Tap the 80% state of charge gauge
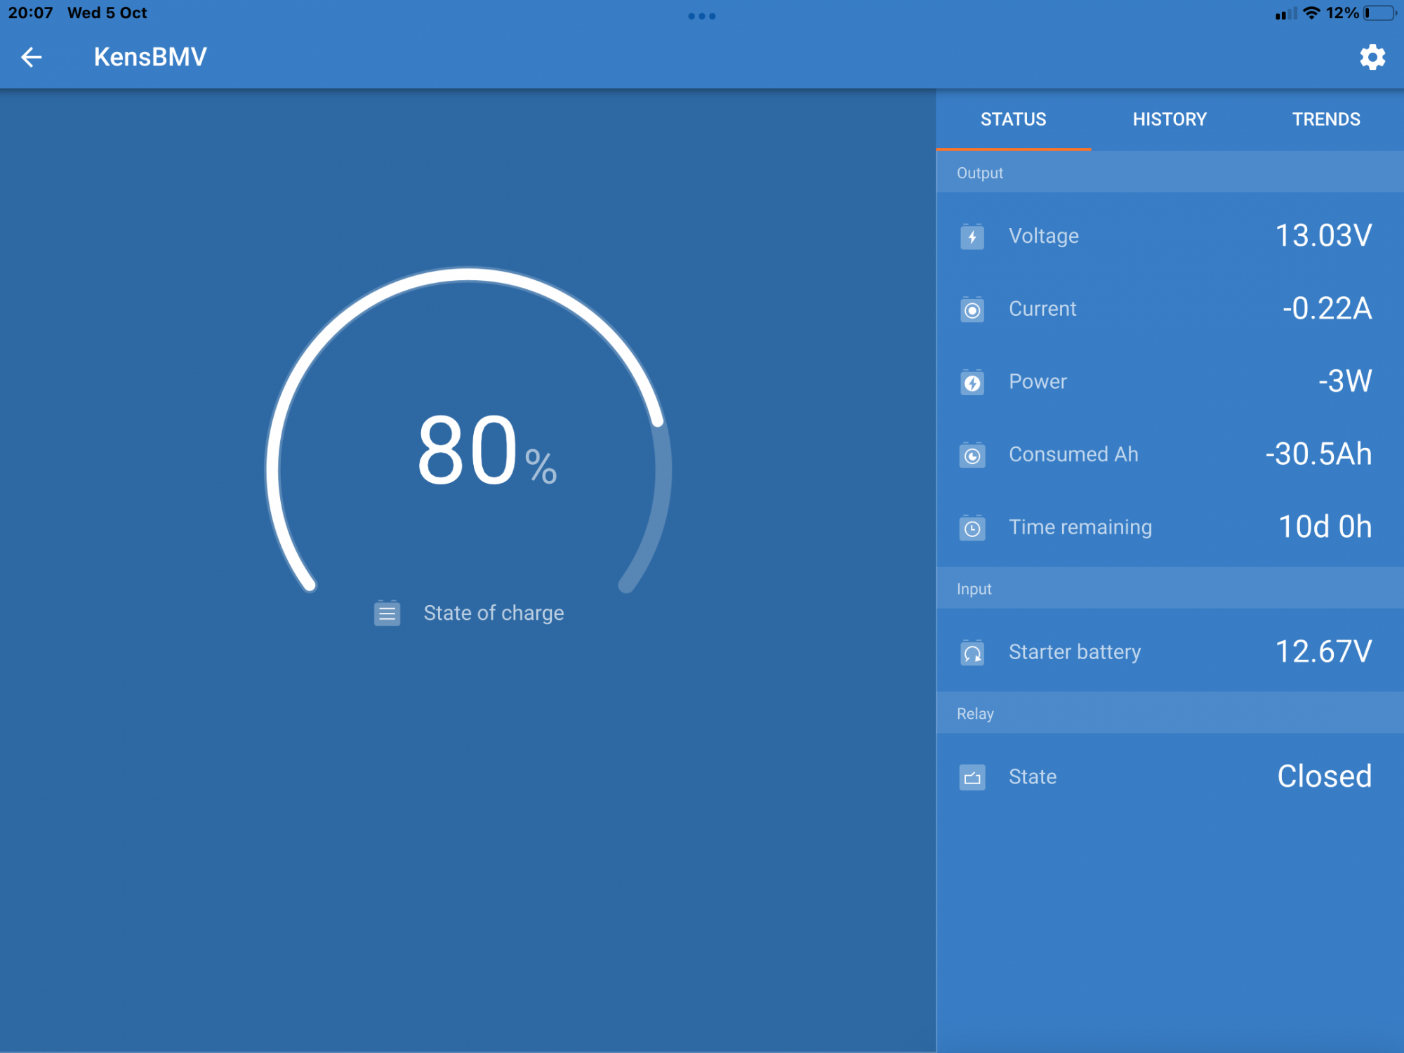Image resolution: width=1404 pixels, height=1053 pixels. [469, 449]
